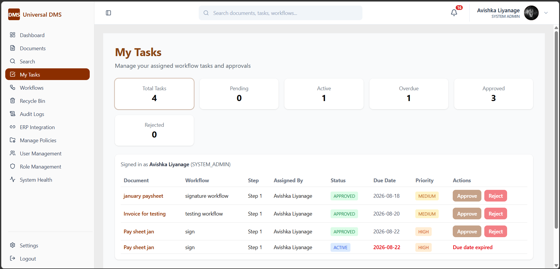560x269 pixels.
Task: Open the Pay sheet jan link in ACTIVE row
Action: click(139, 247)
